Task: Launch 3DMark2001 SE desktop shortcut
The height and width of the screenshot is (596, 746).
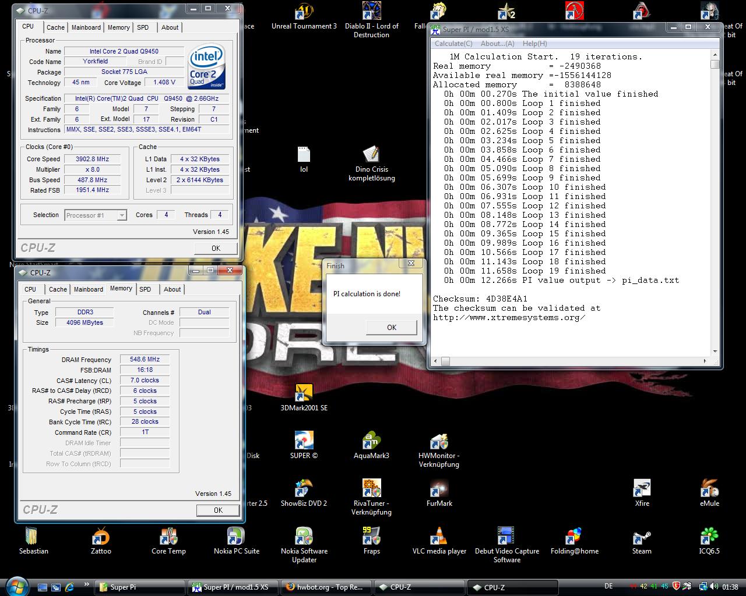Action: 304,398
